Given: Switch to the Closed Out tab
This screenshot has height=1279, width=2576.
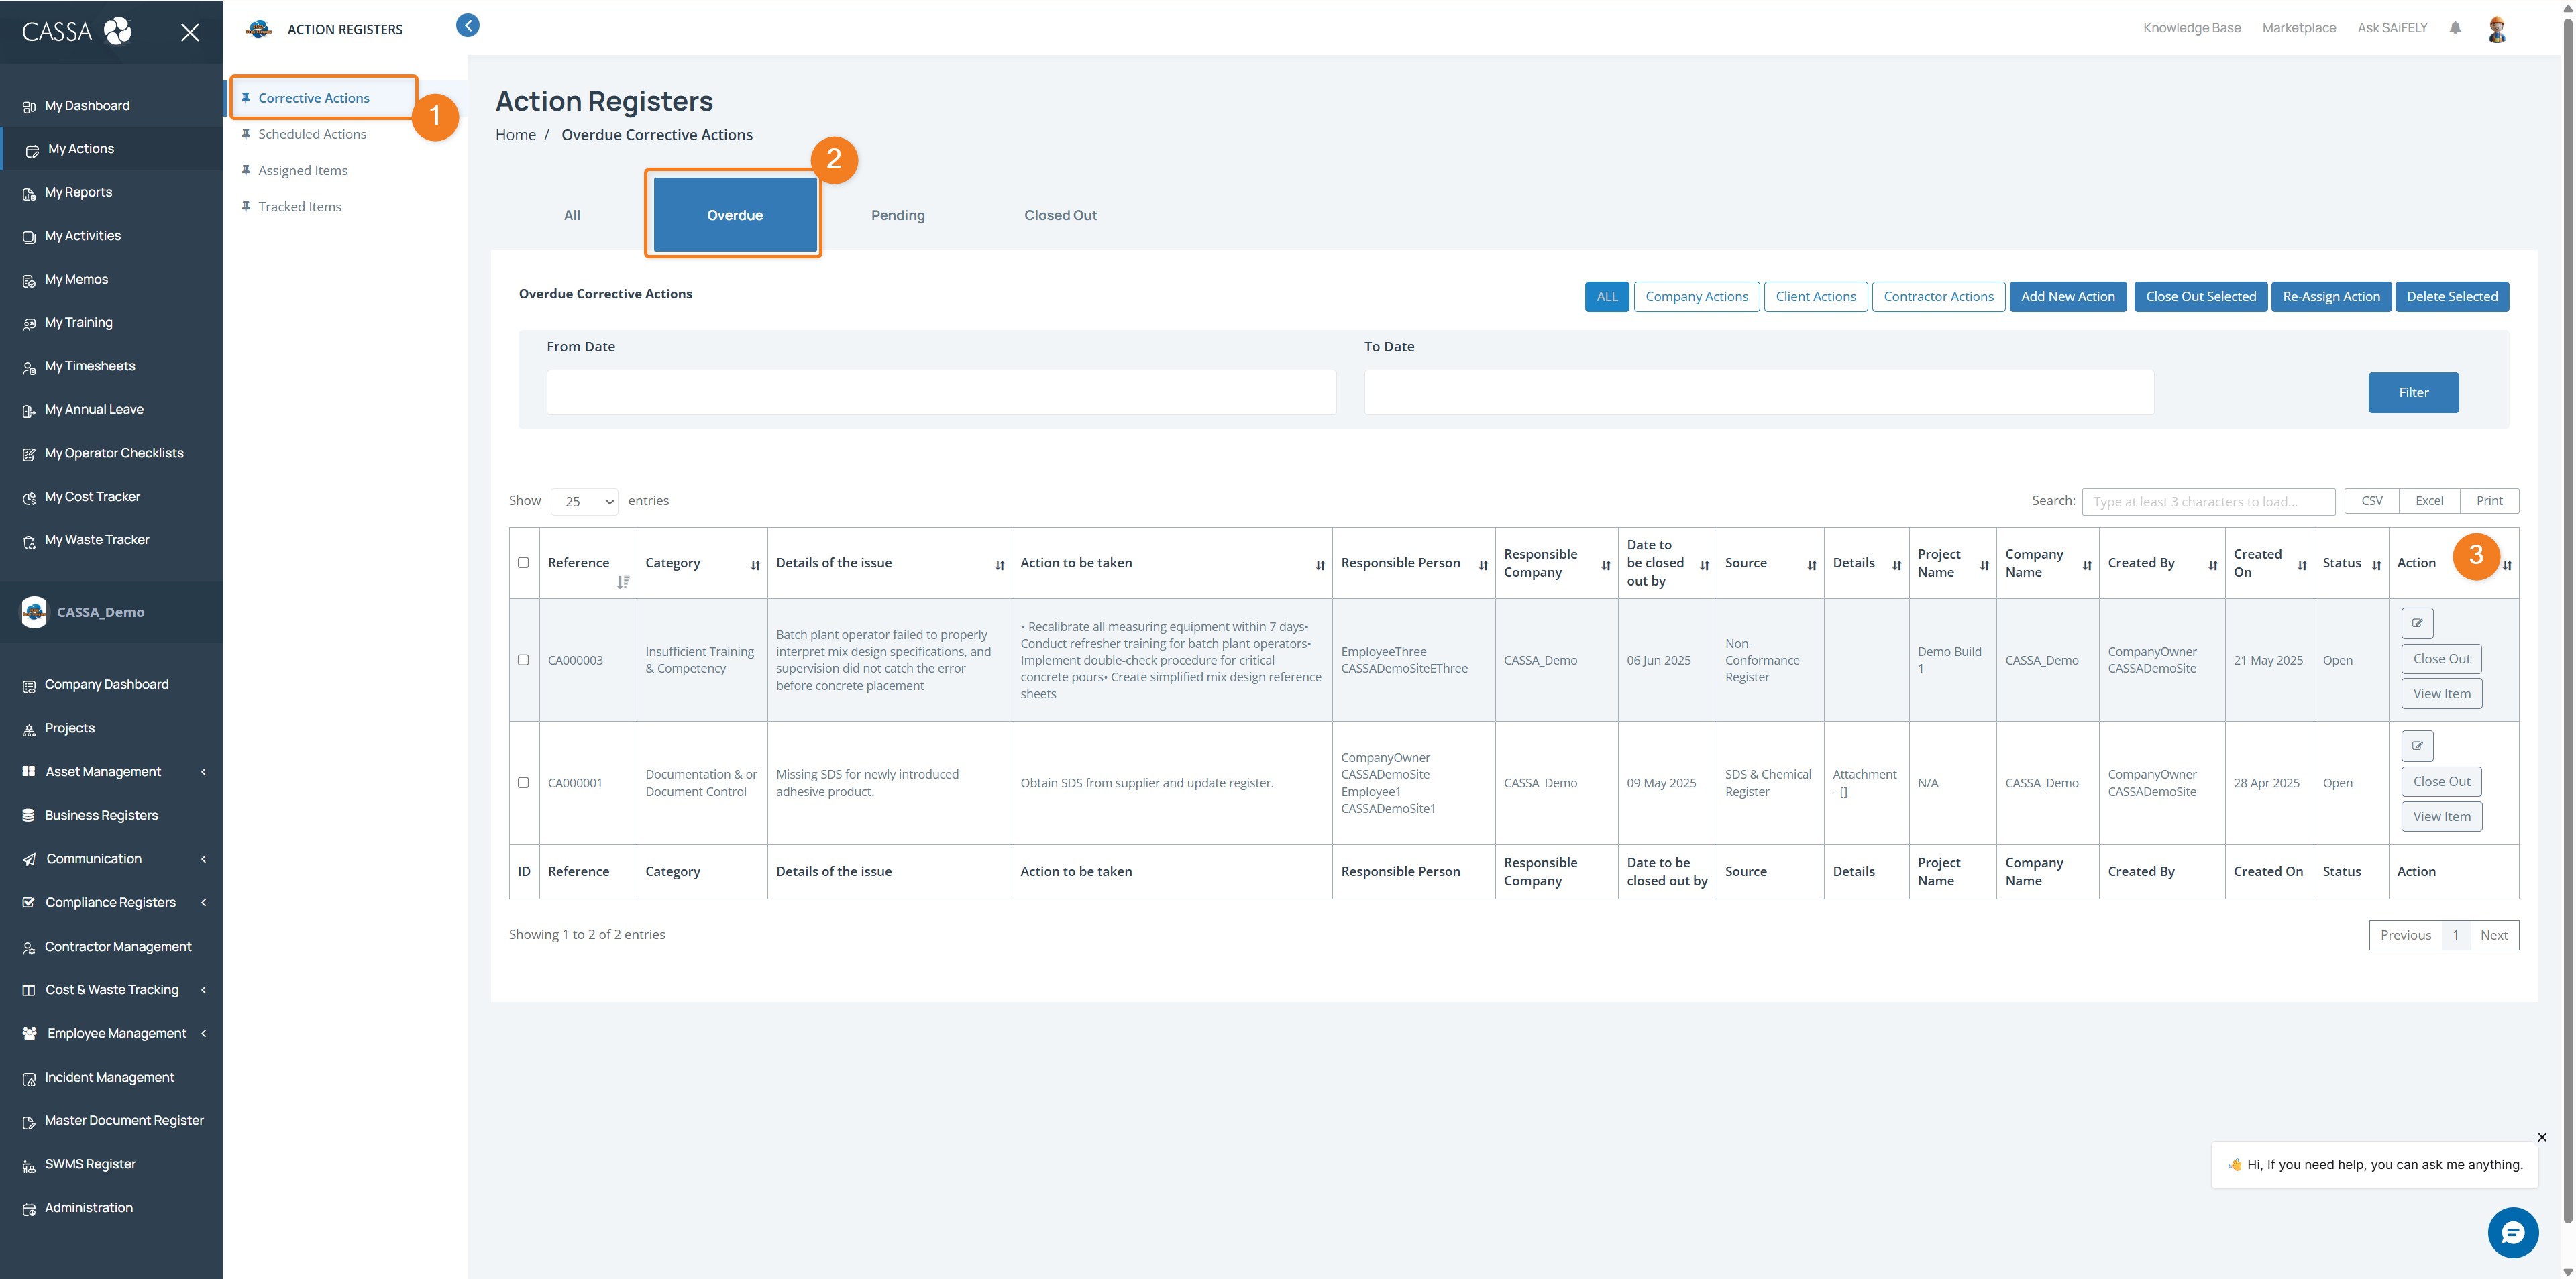Looking at the screenshot, I should [x=1060, y=215].
